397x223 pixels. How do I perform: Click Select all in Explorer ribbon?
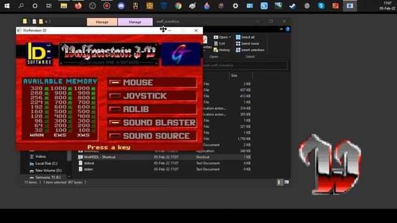pyautogui.click(x=245, y=37)
